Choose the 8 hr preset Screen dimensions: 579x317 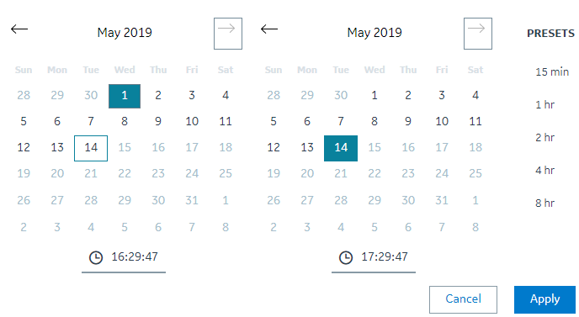tap(545, 203)
